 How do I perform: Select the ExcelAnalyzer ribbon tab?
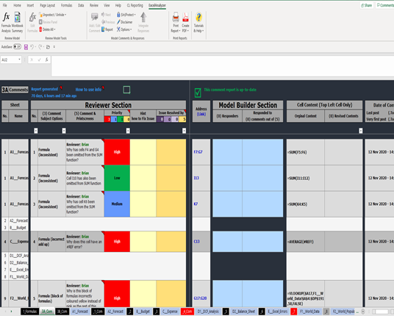coord(157,5)
